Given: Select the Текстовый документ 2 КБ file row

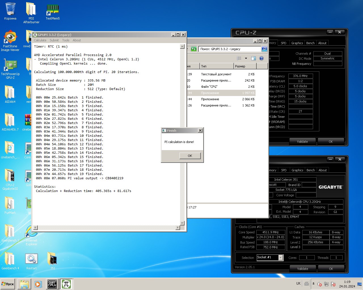Looking at the screenshot, I should [221, 74].
